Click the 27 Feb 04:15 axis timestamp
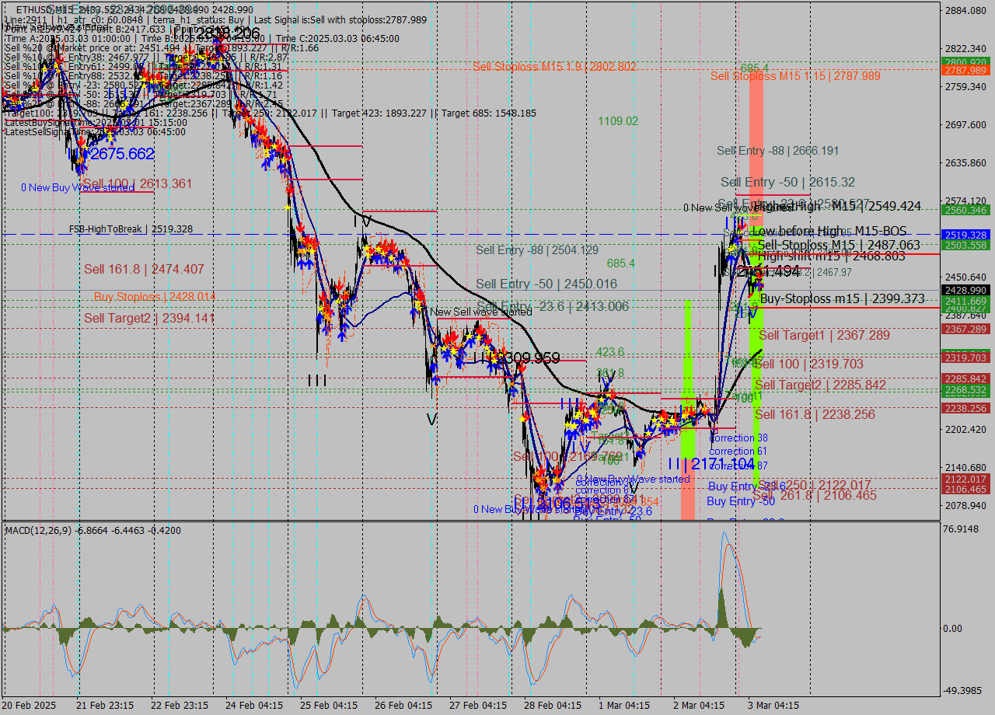995x715 pixels. coord(477,705)
